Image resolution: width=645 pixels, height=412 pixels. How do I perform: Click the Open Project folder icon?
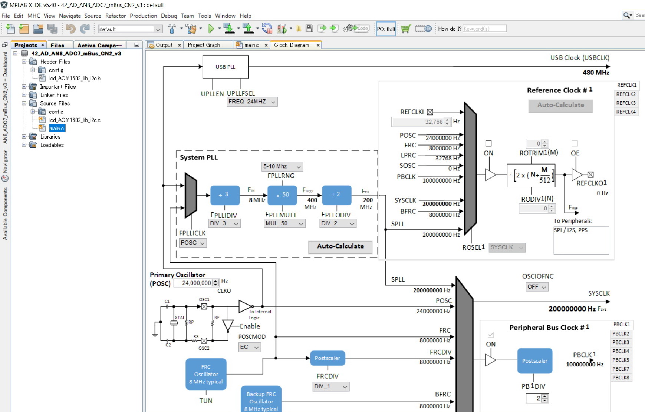click(x=38, y=29)
